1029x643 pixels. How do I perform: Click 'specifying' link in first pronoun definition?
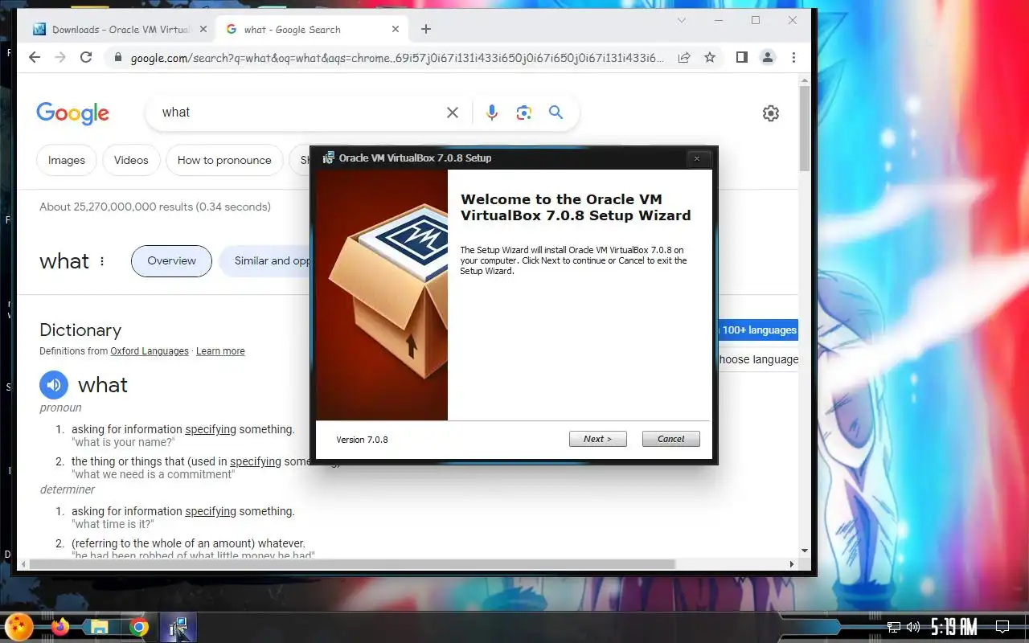point(211,429)
